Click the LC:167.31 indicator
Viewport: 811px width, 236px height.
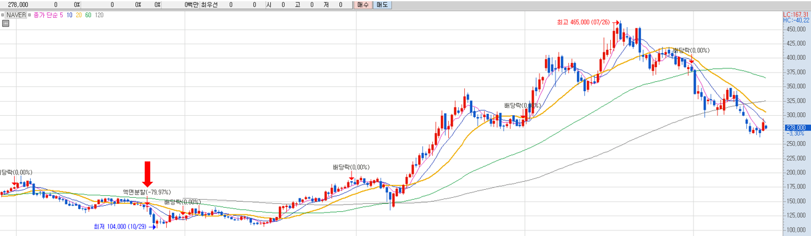pyautogui.click(x=796, y=14)
